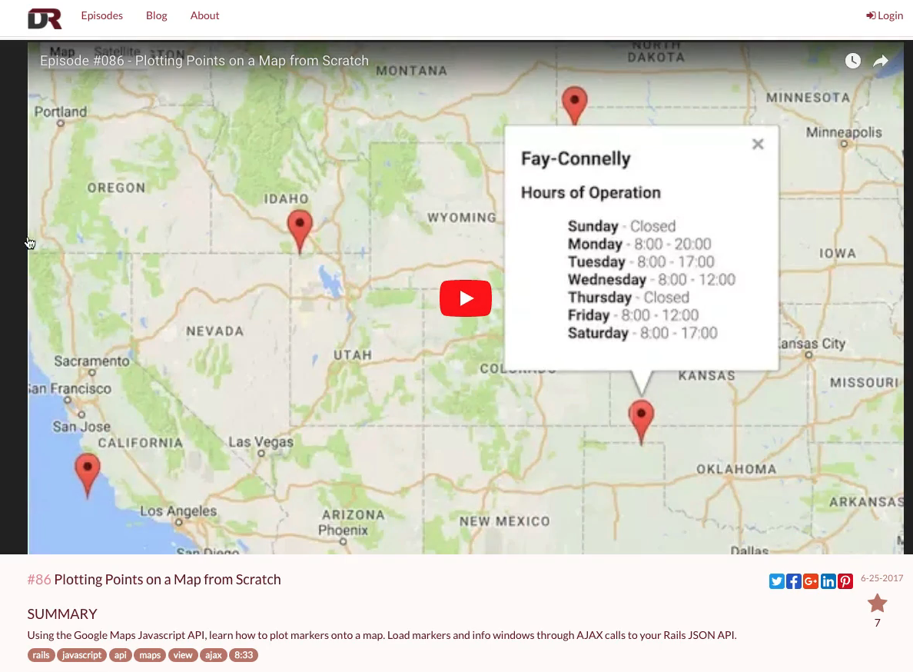Screen dimensions: 913x672
Task: Select the ajax tag
Action: pyautogui.click(x=213, y=655)
